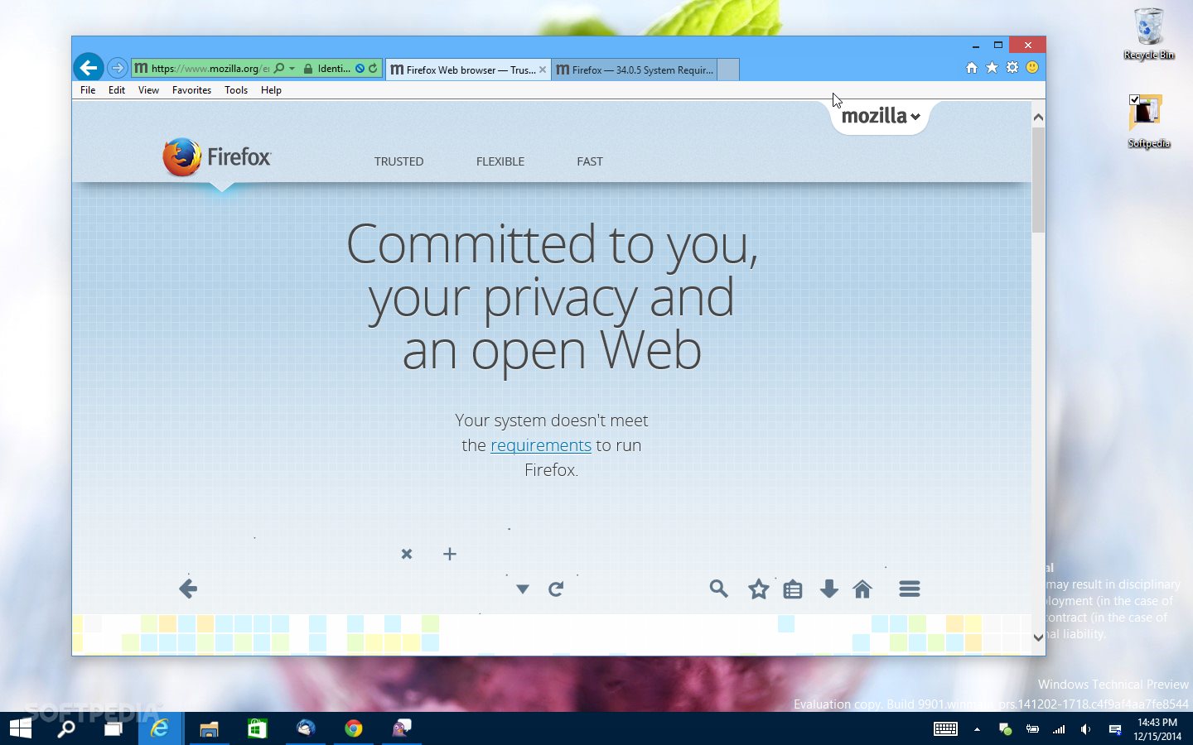Viewport: 1193px width, 745px height.
Task: Click the Firefox logo on page
Action: tap(216, 157)
